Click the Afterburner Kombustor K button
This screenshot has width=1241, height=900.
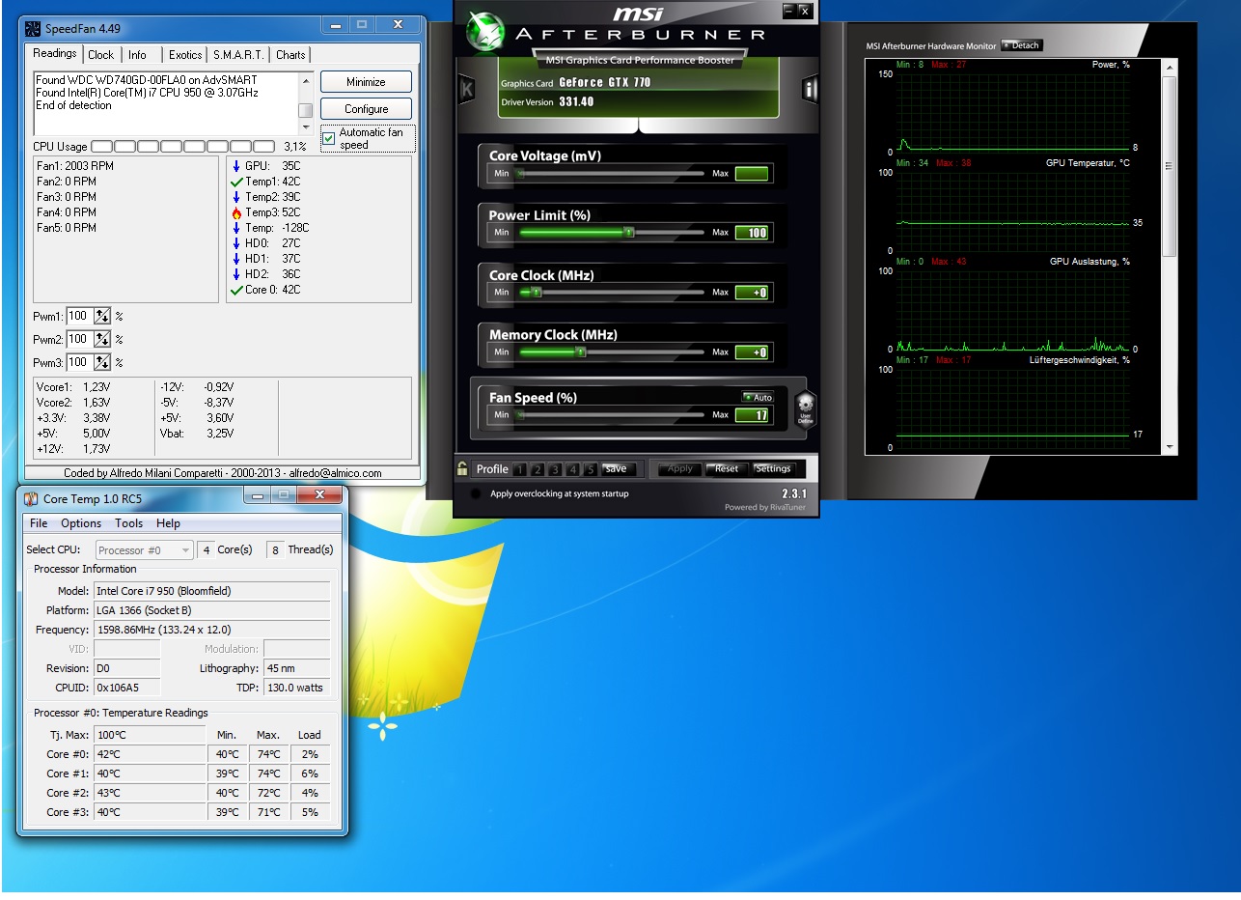pos(467,90)
